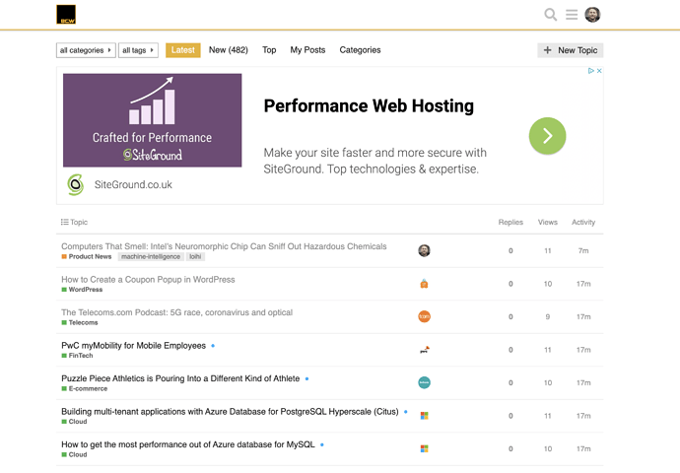Viewport: 680px width, 473px height.
Task: Click the poster avatar on Telecoms.com Podcast topic
Action: 424,316
